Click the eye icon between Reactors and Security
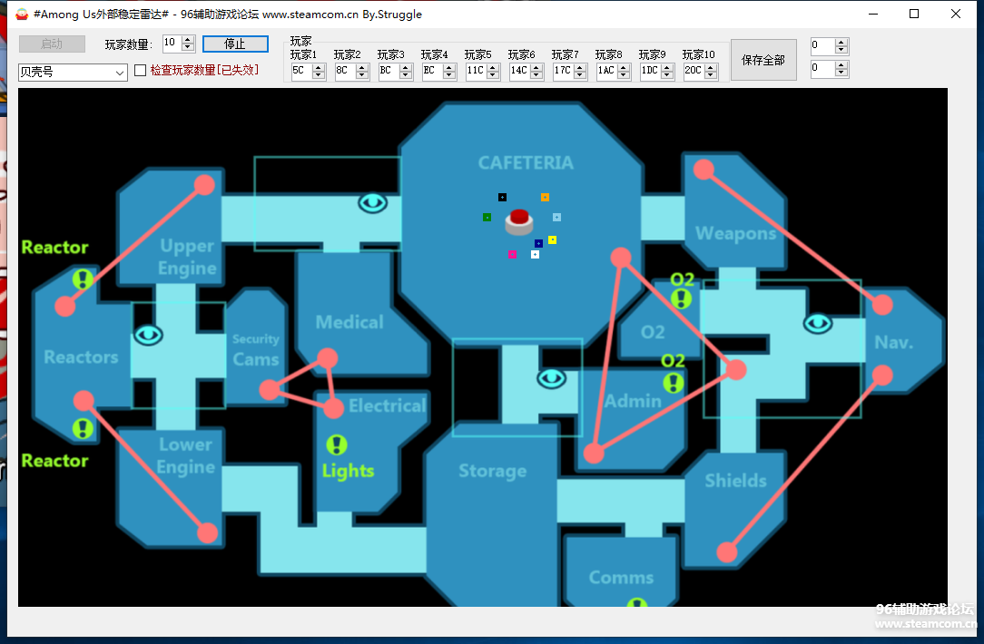984x644 pixels. click(149, 335)
